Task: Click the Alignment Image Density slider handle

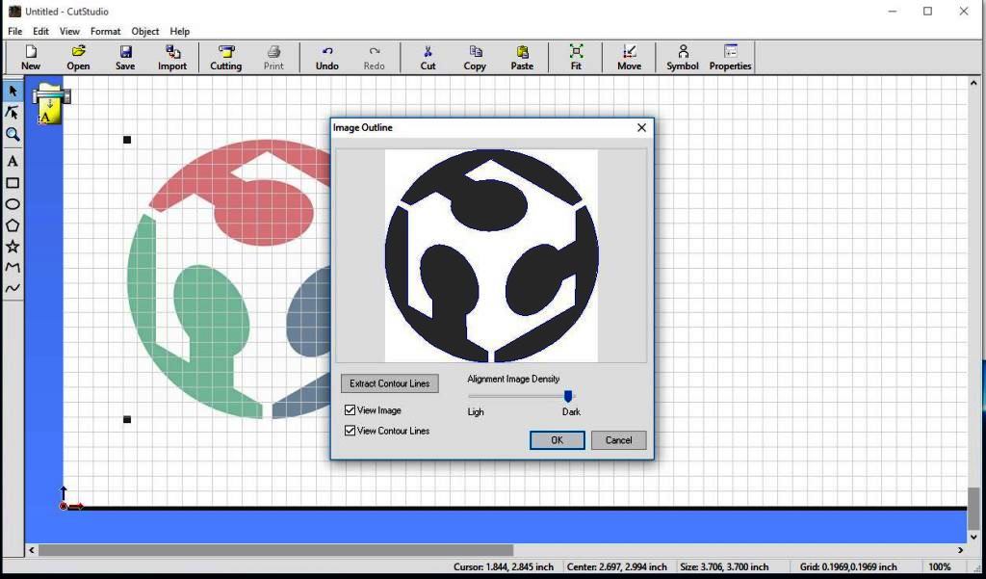Action: (x=568, y=396)
